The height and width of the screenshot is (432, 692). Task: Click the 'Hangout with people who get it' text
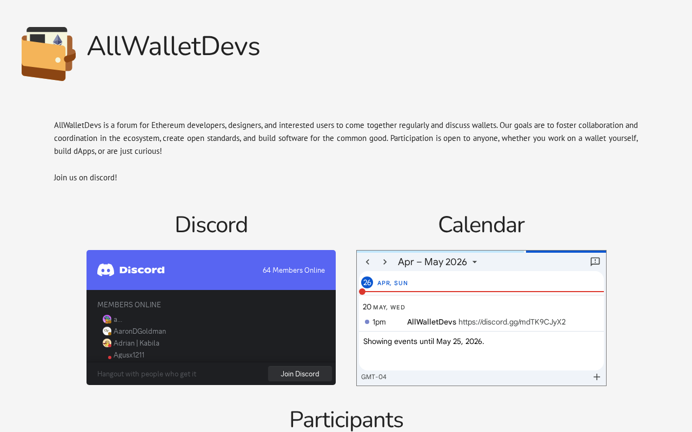tap(147, 374)
